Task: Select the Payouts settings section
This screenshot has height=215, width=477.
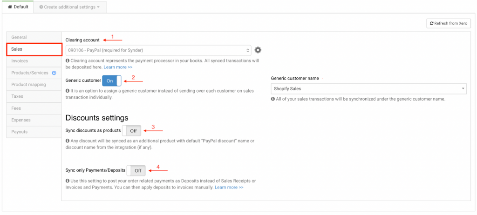Action: coord(20,132)
